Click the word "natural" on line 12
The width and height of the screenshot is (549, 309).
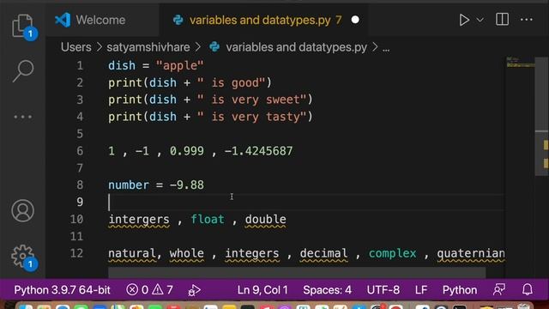click(x=132, y=253)
